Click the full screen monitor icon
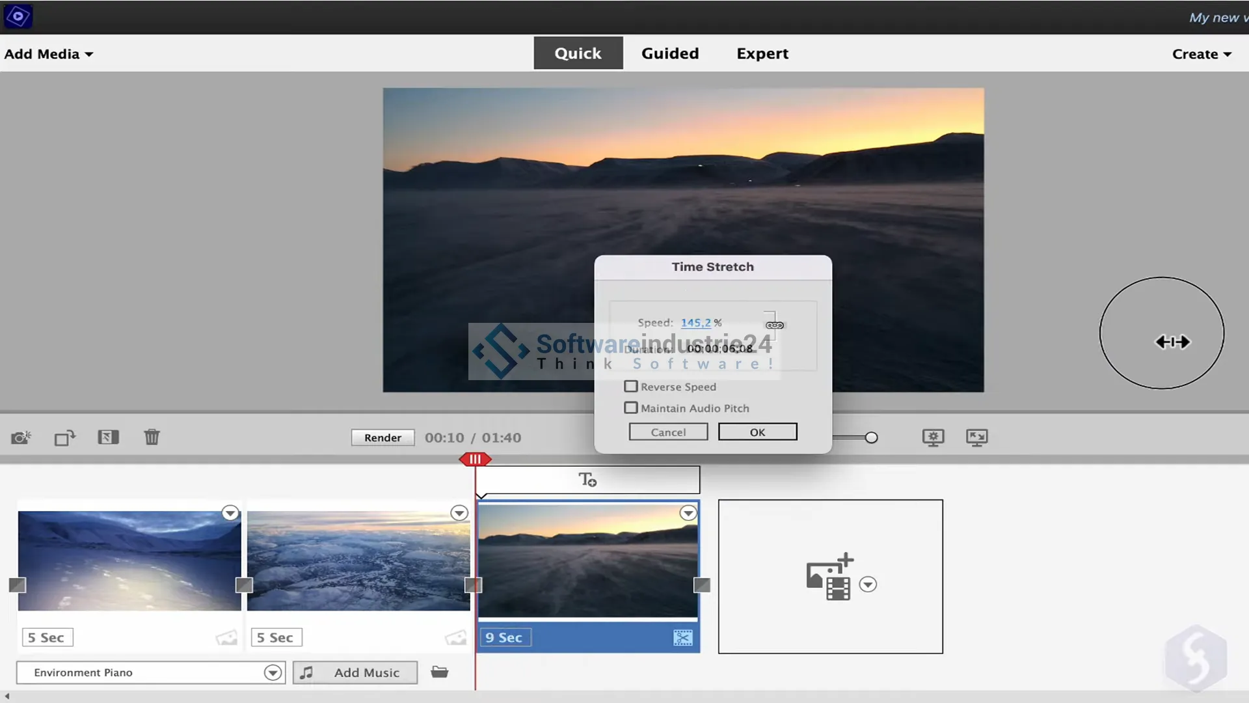Image resolution: width=1249 pixels, height=703 pixels. click(976, 437)
